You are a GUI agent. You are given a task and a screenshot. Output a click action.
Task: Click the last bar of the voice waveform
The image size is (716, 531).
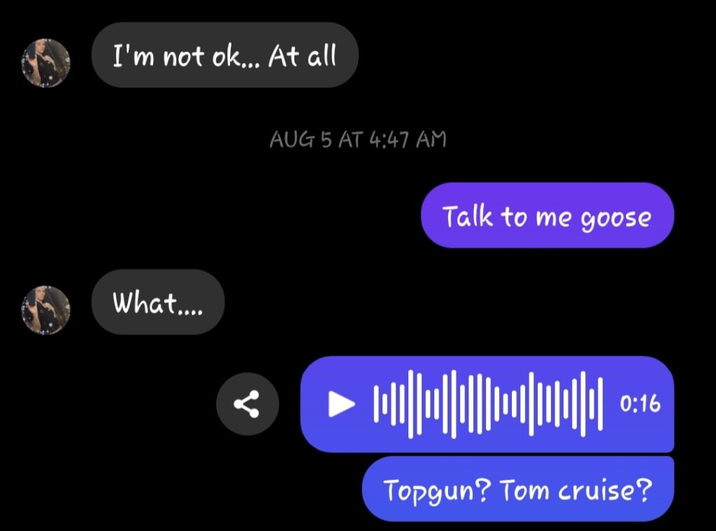pos(600,404)
